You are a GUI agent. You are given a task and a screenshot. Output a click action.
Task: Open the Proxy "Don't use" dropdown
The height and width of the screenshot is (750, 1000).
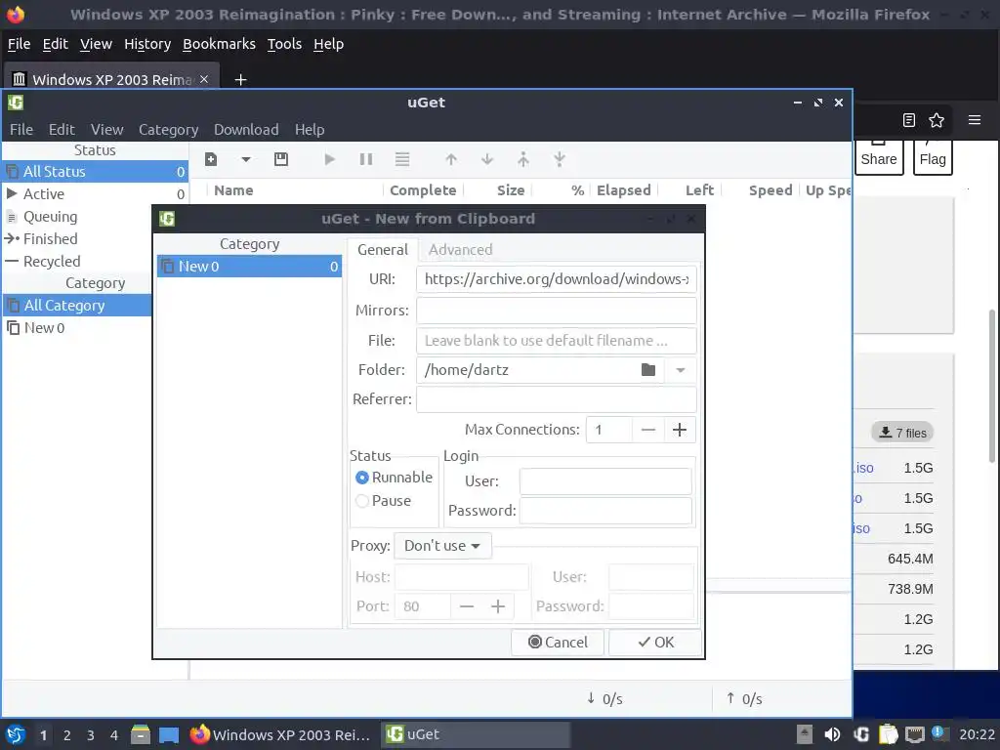point(442,546)
